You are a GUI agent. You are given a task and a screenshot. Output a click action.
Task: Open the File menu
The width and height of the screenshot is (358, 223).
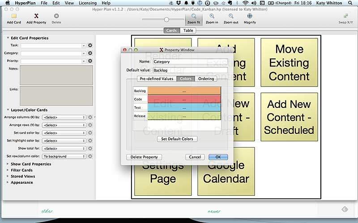[44, 3]
